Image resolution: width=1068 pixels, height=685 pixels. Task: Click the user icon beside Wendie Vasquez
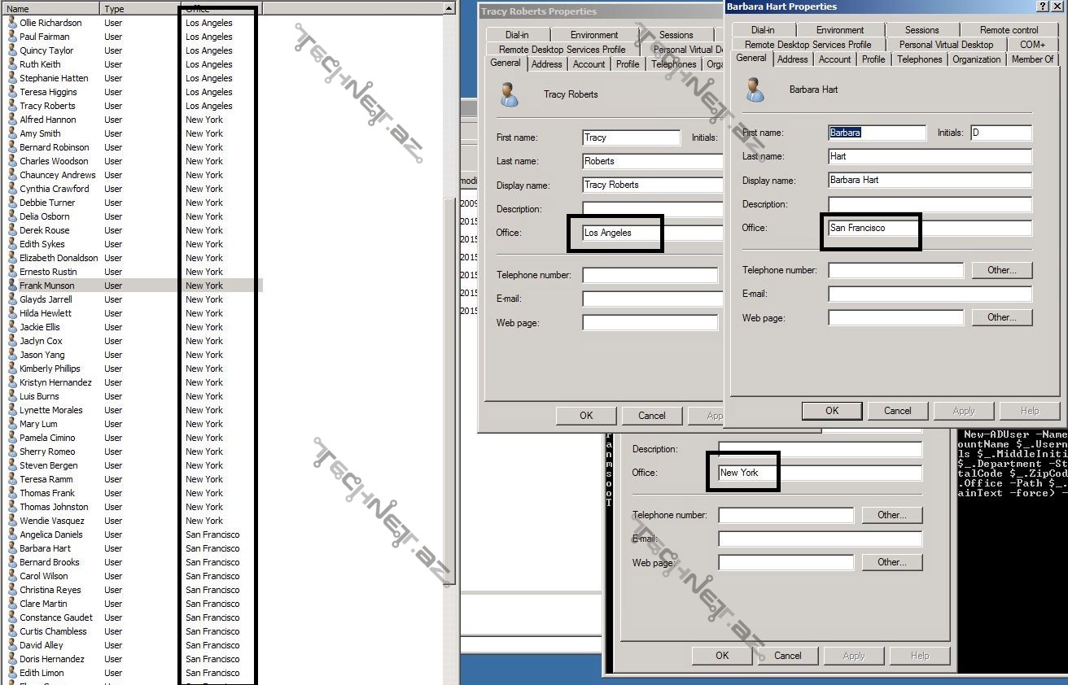pyautogui.click(x=12, y=521)
